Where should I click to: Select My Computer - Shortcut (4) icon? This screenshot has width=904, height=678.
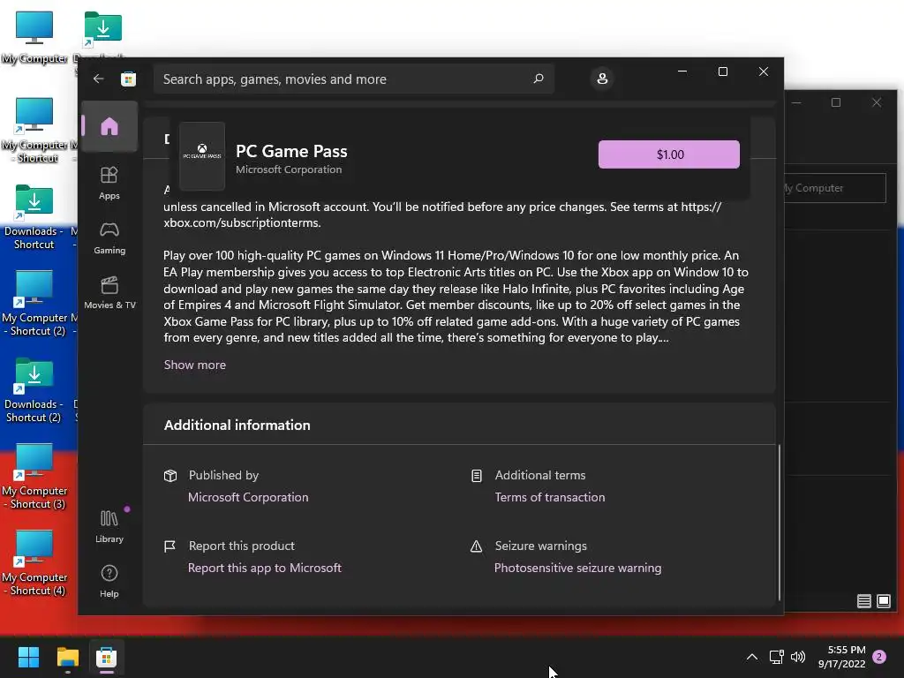36,562
